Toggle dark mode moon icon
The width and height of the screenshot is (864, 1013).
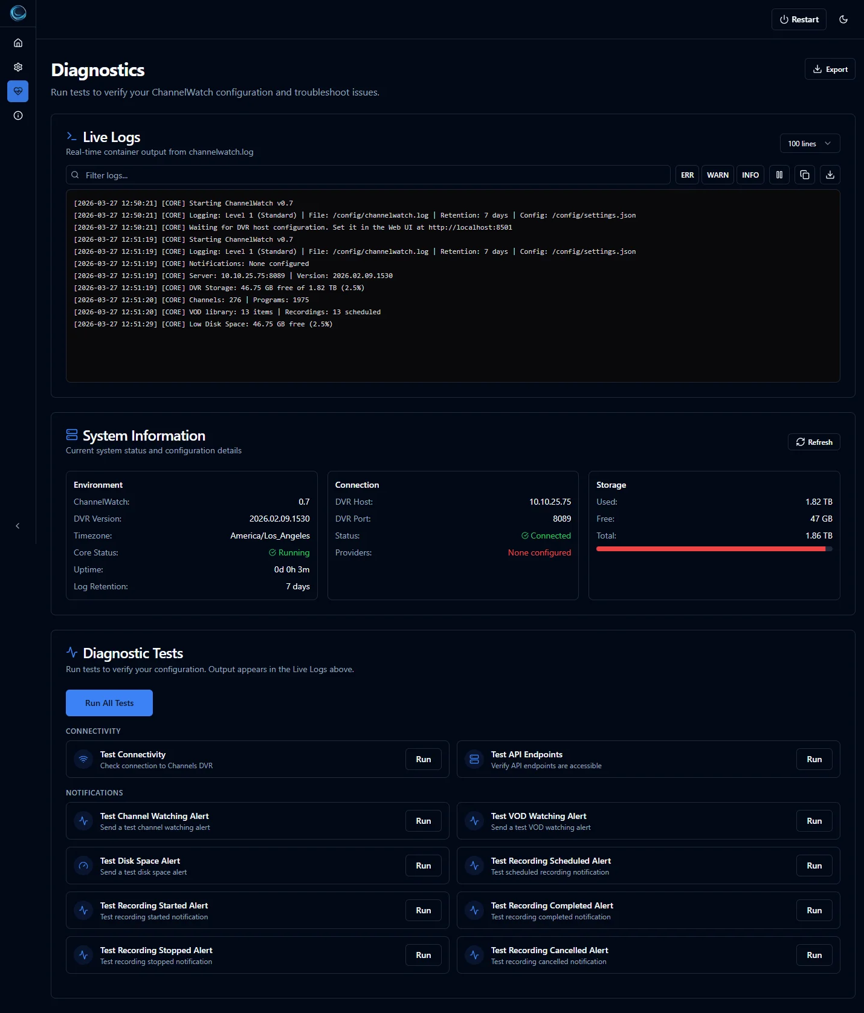click(843, 19)
